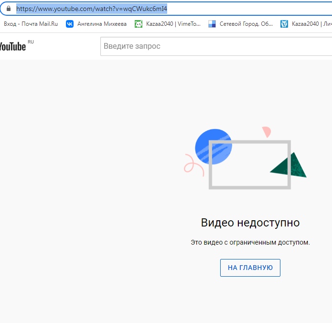
Task: Click the Видео недоступно heading
Action: 250,223
